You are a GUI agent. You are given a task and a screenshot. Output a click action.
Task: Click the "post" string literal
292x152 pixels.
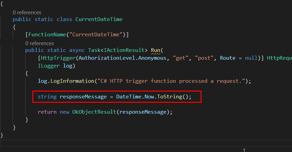(204, 58)
